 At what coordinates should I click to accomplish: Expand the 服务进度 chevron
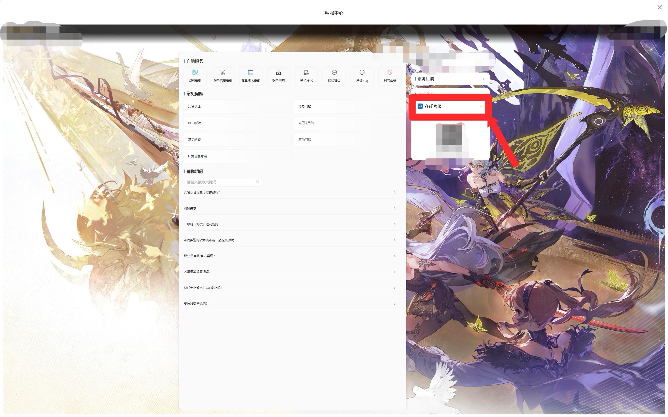click(x=484, y=79)
